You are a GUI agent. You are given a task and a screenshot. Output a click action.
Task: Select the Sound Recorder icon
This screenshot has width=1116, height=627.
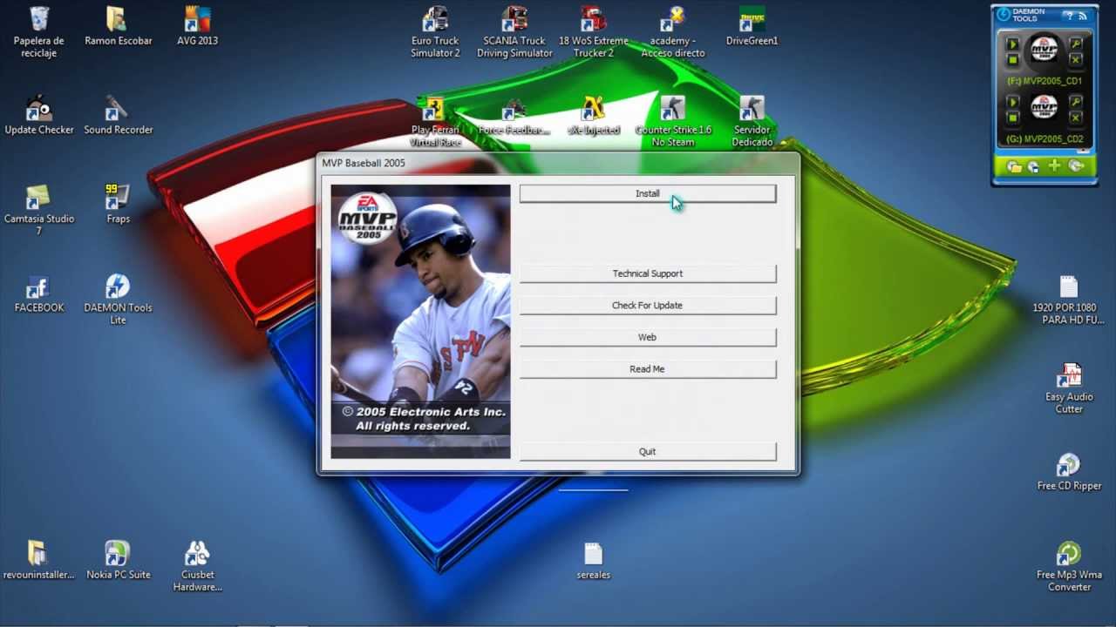(x=118, y=115)
